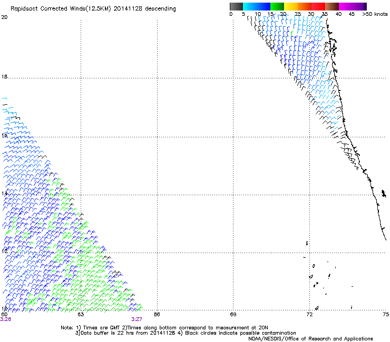Click the '0' label under the color bar
Viewport: 390px width, 342px height.
tap(231, 14)
